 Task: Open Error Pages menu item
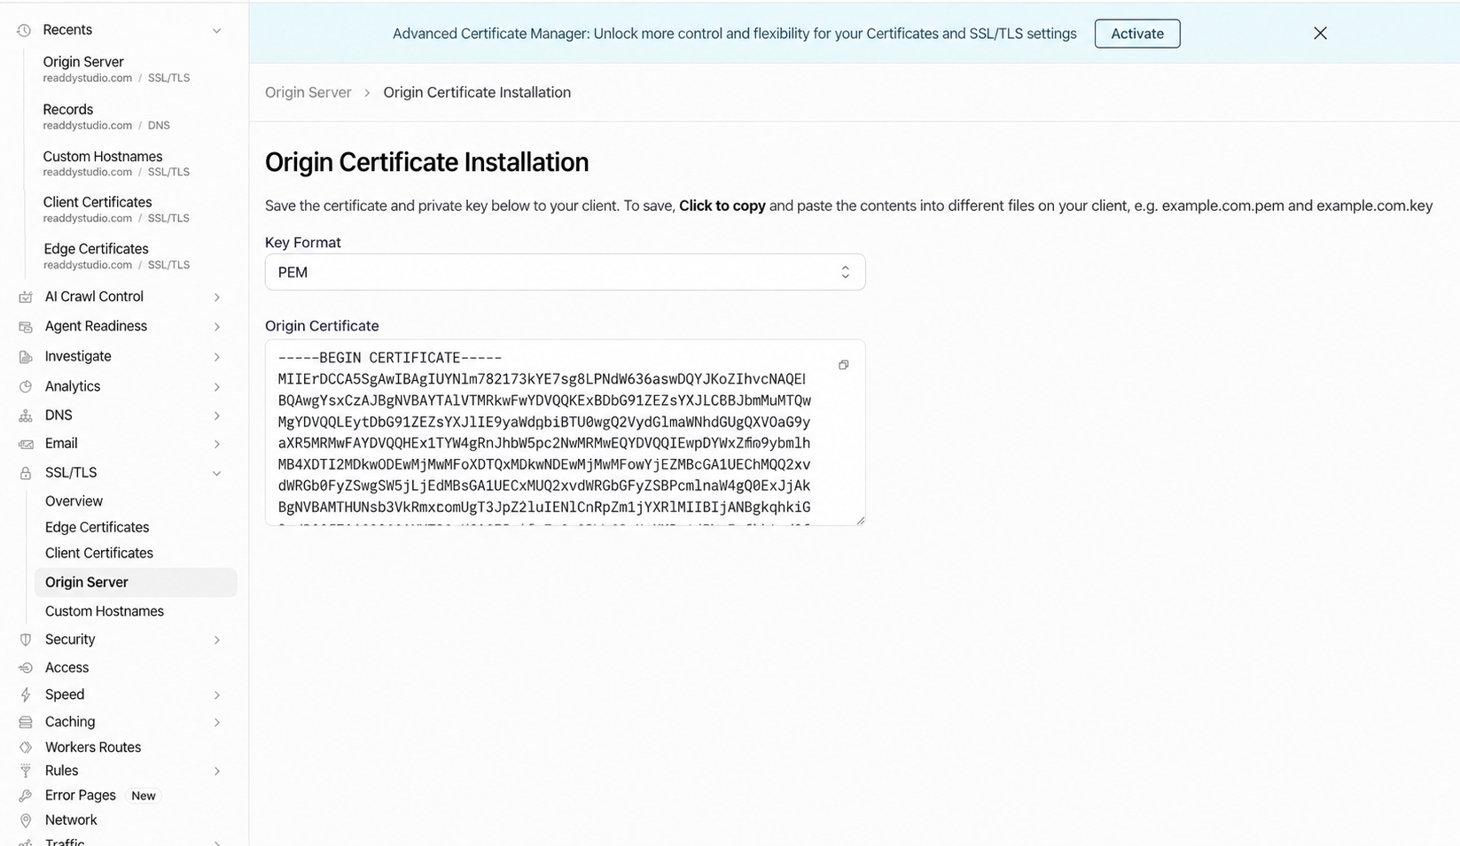click(81, 796)
